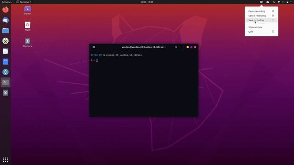294x165 pixels.
Task: Open Files manager from the dock
Action: coord(6,31)
